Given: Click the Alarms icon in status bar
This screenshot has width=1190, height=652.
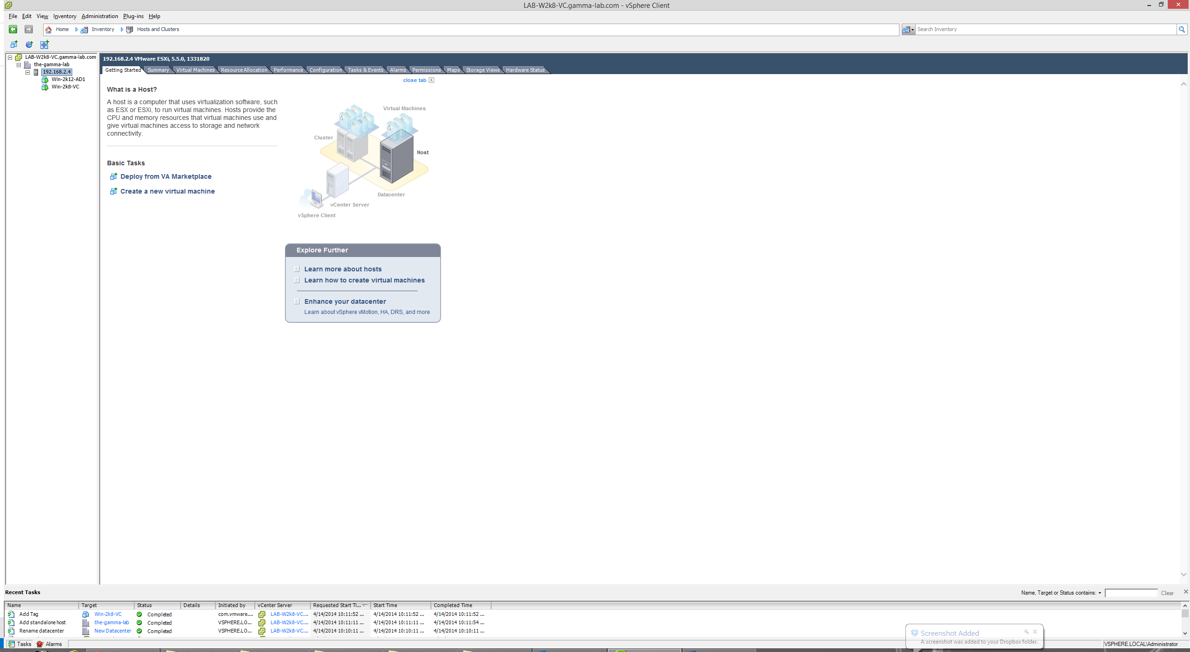Looking at the screenshot, I should tap(40, 644).
